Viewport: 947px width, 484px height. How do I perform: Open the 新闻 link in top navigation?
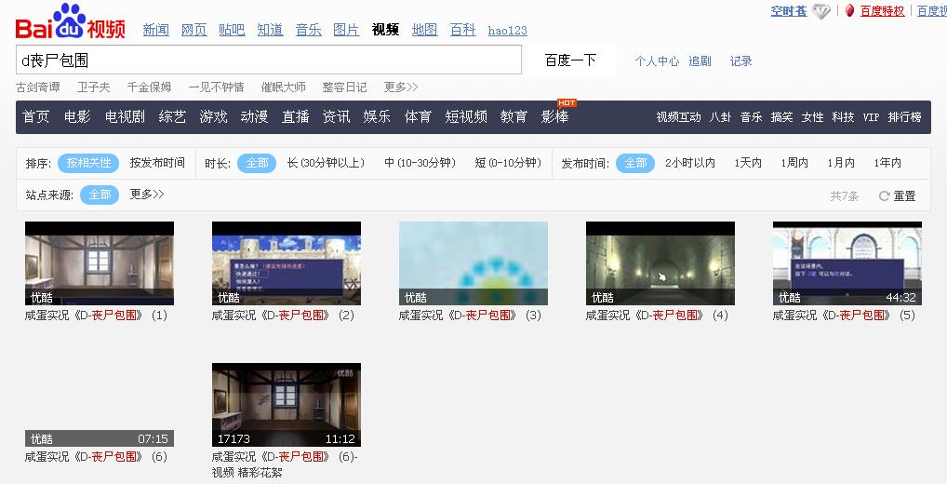pos(156,30)
